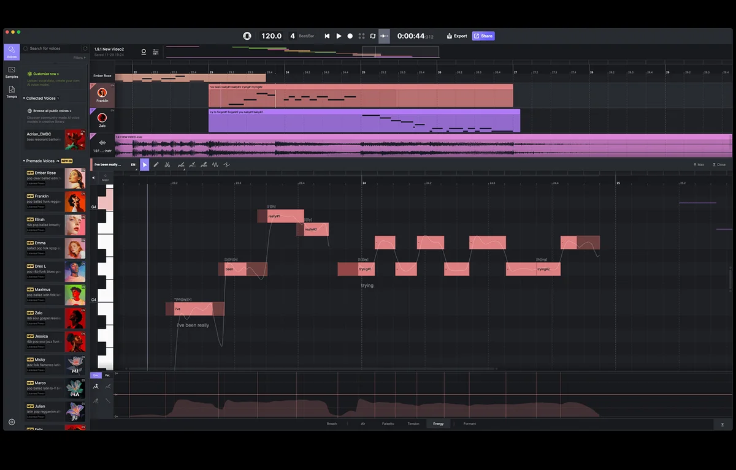Select the second pitch edit tool
The image size is (736, 470).
pyautogui.click(x=192, y=164)
